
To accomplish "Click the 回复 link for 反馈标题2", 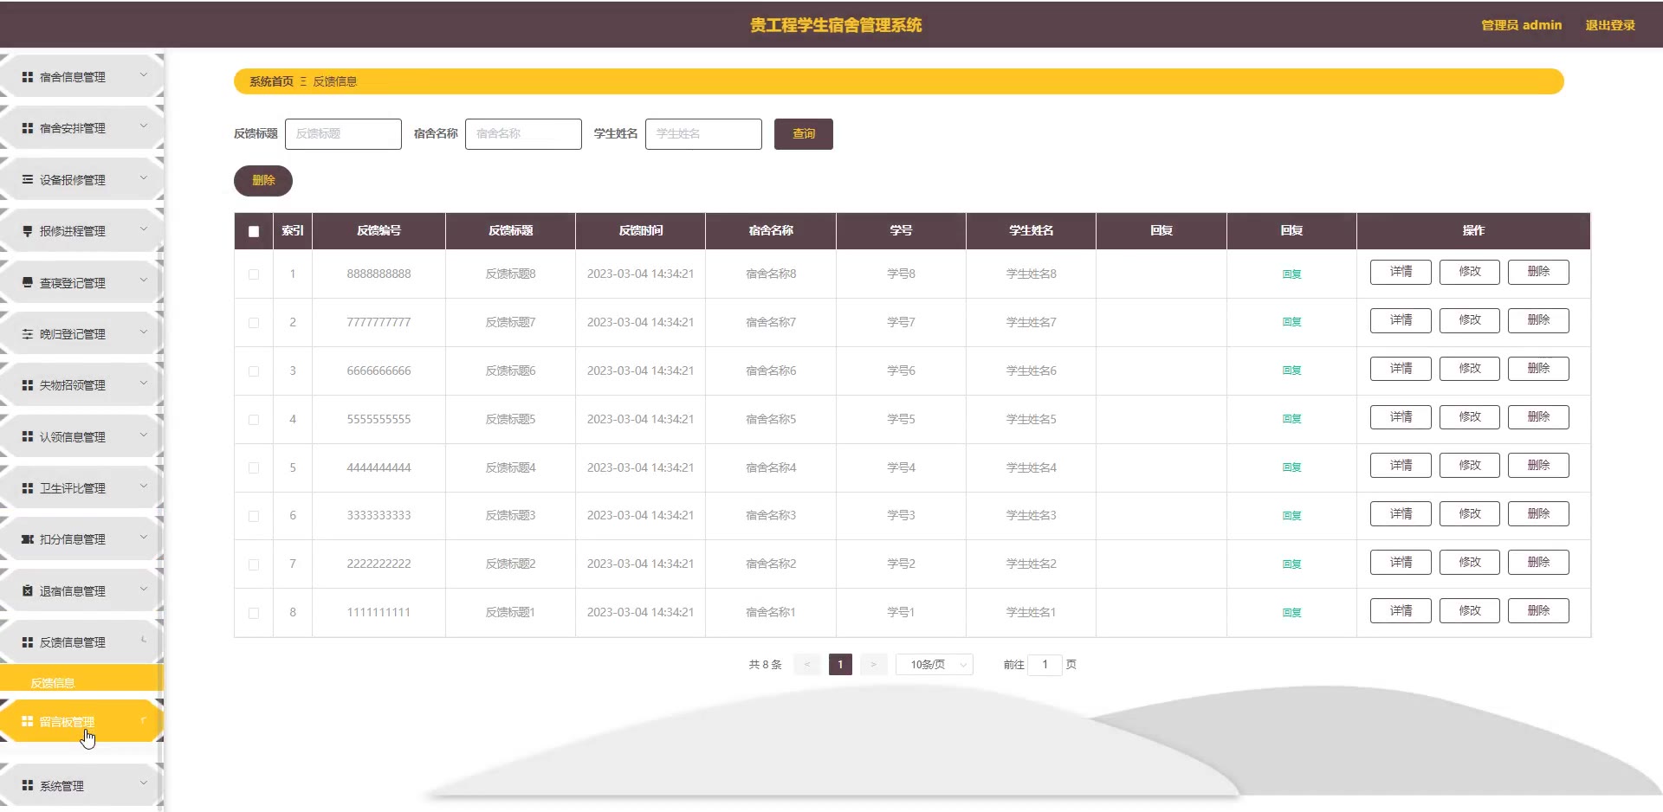I will (x=1291, y=564).
